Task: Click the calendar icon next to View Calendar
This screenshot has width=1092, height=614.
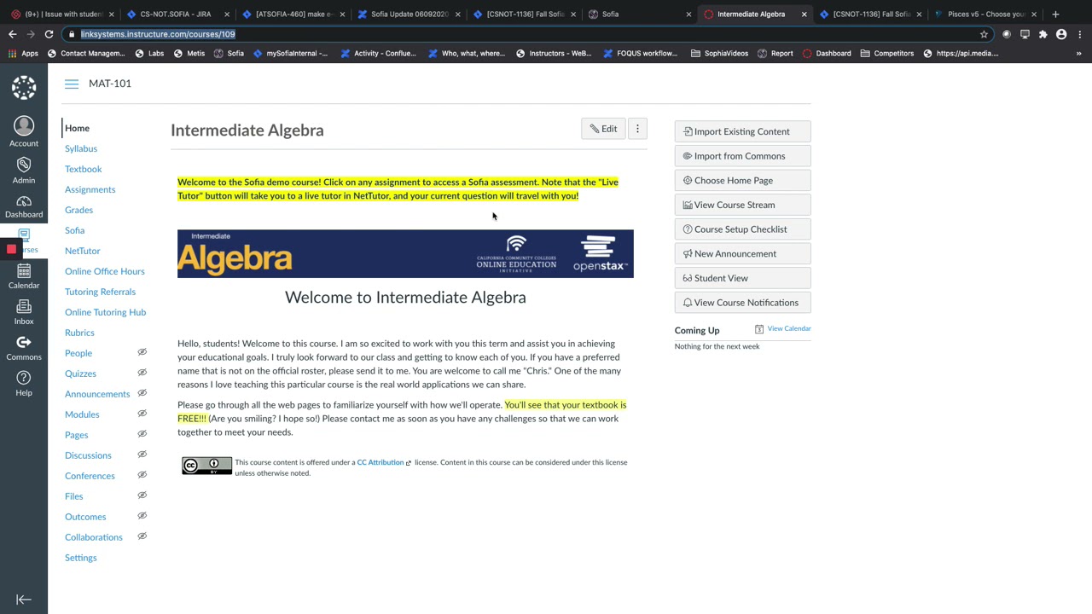Action: click(758, 329)
